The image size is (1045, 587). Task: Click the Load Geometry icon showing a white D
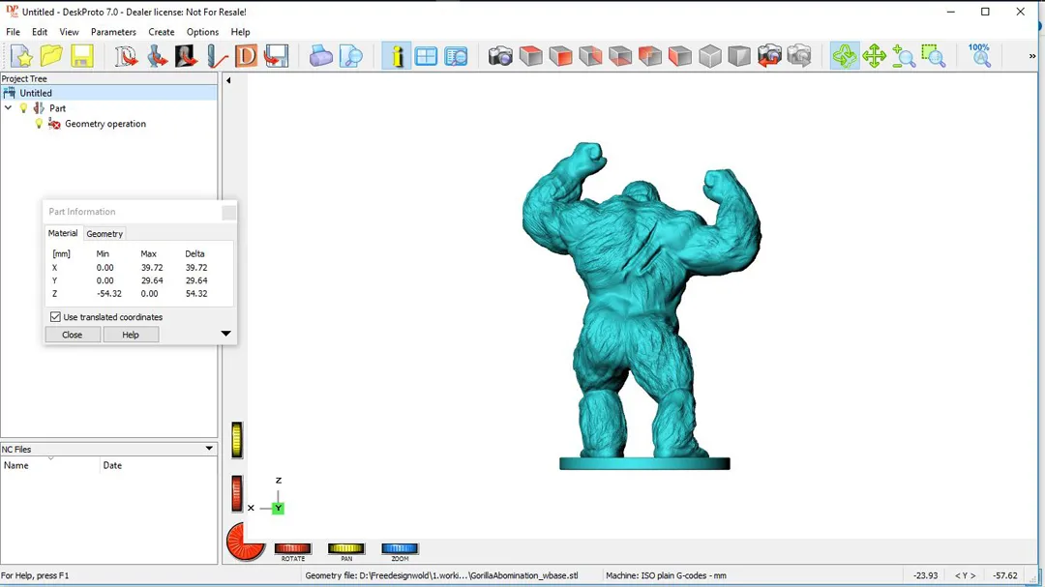tap(125, 57)
